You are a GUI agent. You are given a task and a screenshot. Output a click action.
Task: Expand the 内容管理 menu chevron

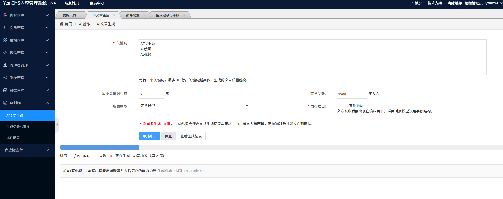[47, 15]
